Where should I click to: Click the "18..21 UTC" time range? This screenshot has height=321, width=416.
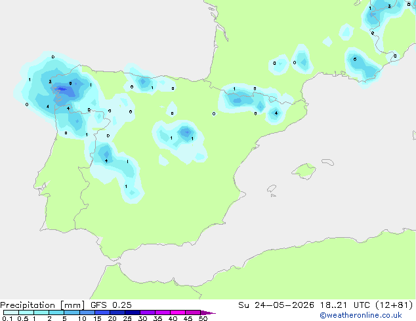[x=345, y=305]
